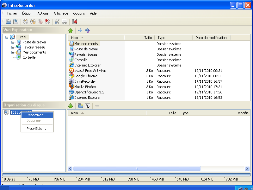The image size is (253, 190).
Task: Click the red erase disc icon
Action: click(47, 22)
